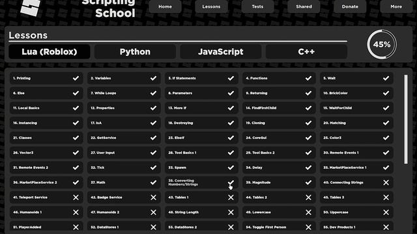Click the X icon beside 50. Uppercase
This screenshot has height=234, width=417.
click(x=386, y=213)
